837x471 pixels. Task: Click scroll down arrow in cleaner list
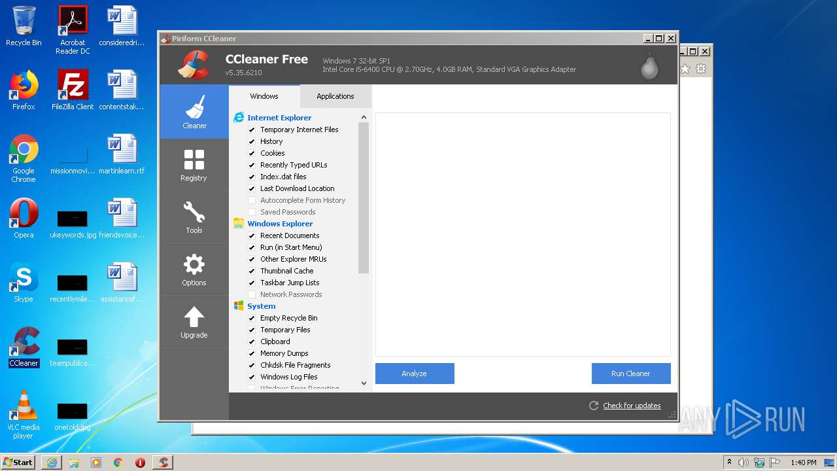[364, 383]
